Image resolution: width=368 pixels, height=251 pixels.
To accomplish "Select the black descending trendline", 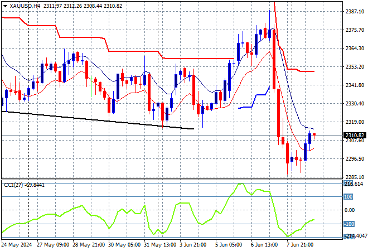I will click(x=98, y=120).
